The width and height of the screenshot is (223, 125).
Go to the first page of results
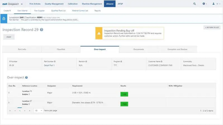(10, 111)
